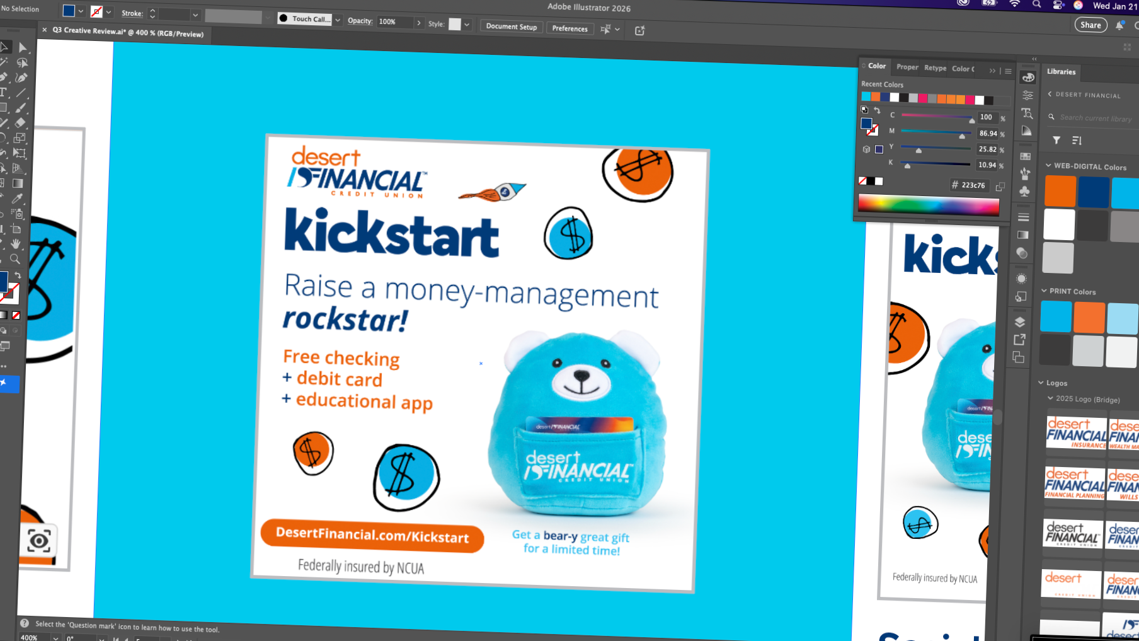The width and height of the screenshot is (1139, 641).
Task: Select the Scale tool
Action: point(20,137)
